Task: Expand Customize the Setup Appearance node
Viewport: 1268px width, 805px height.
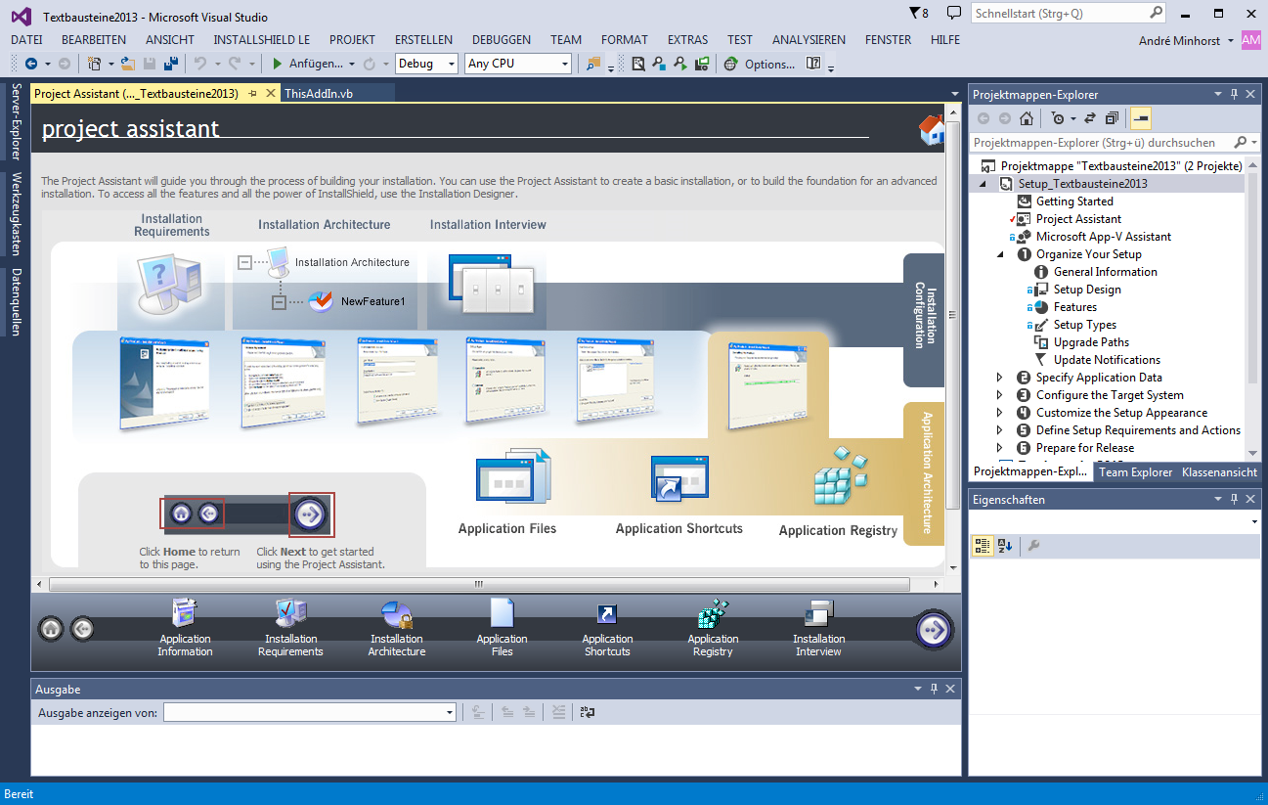Action: coord(1000,413)
